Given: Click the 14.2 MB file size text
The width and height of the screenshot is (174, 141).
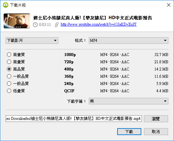Looking at the screenshot, I should tap(161, 69).
